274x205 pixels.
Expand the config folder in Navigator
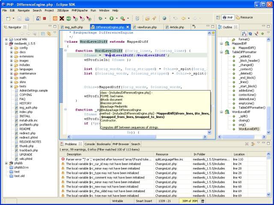tap(12, 48)
